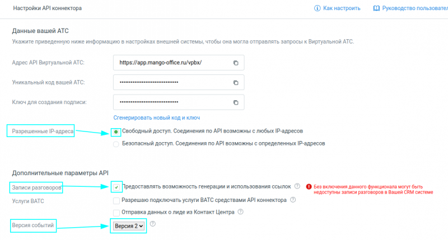Click Сгенерировать новый код и ключ link
The height and width of the screenshot is (240, 448).
click(x=156, y=118)
